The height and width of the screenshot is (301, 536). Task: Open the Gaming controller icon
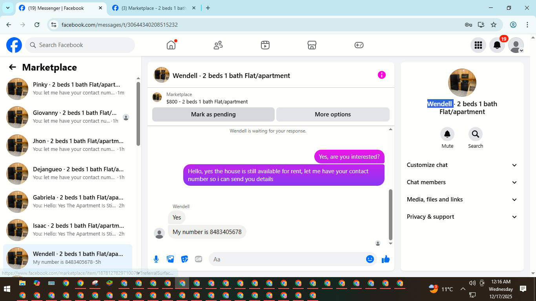tap(359, 45)
